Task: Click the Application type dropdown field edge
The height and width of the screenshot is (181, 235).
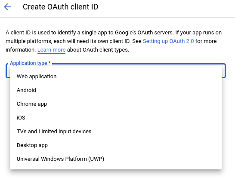Action: pyautogui.click(x=224, y=71)
